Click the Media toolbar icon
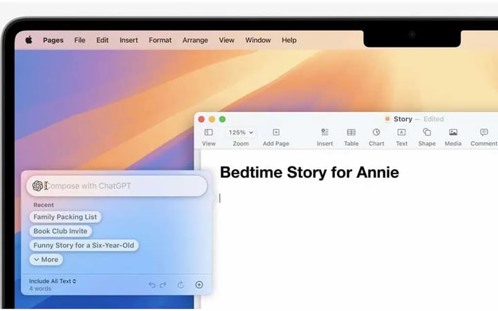The height and width of the screenshot is (311, 498). pos(453,132)
